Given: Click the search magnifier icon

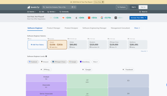Looking at the screenshot, I should [44, 7].
